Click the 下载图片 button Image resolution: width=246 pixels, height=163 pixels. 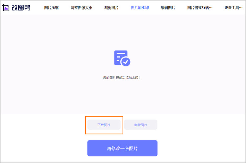pyautogui.click(x=104, y=125)
